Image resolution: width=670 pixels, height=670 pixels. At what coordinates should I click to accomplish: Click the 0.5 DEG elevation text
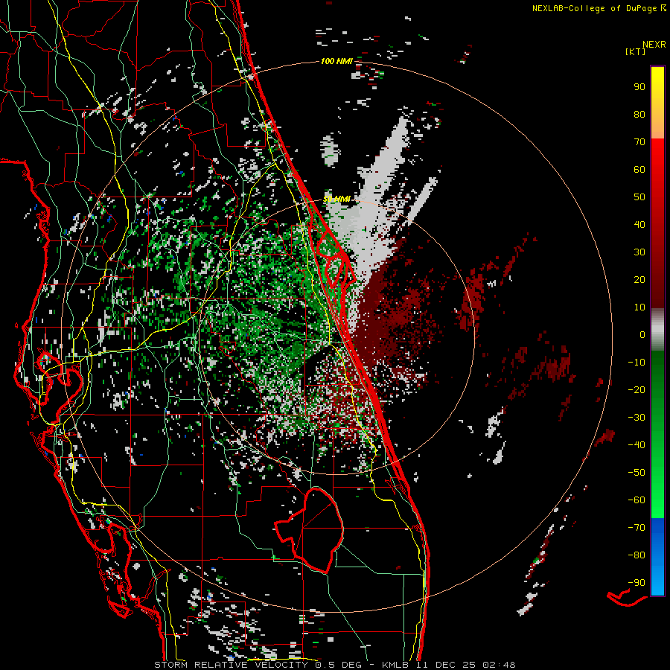pos(339,665)
